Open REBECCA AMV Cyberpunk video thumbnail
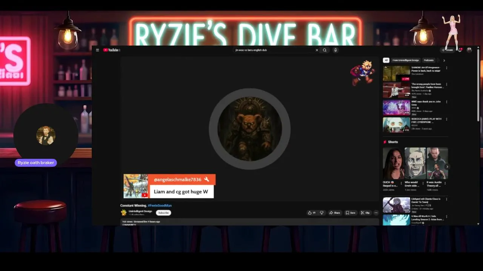This screenshot has height=271, width=483. (396, 125)
